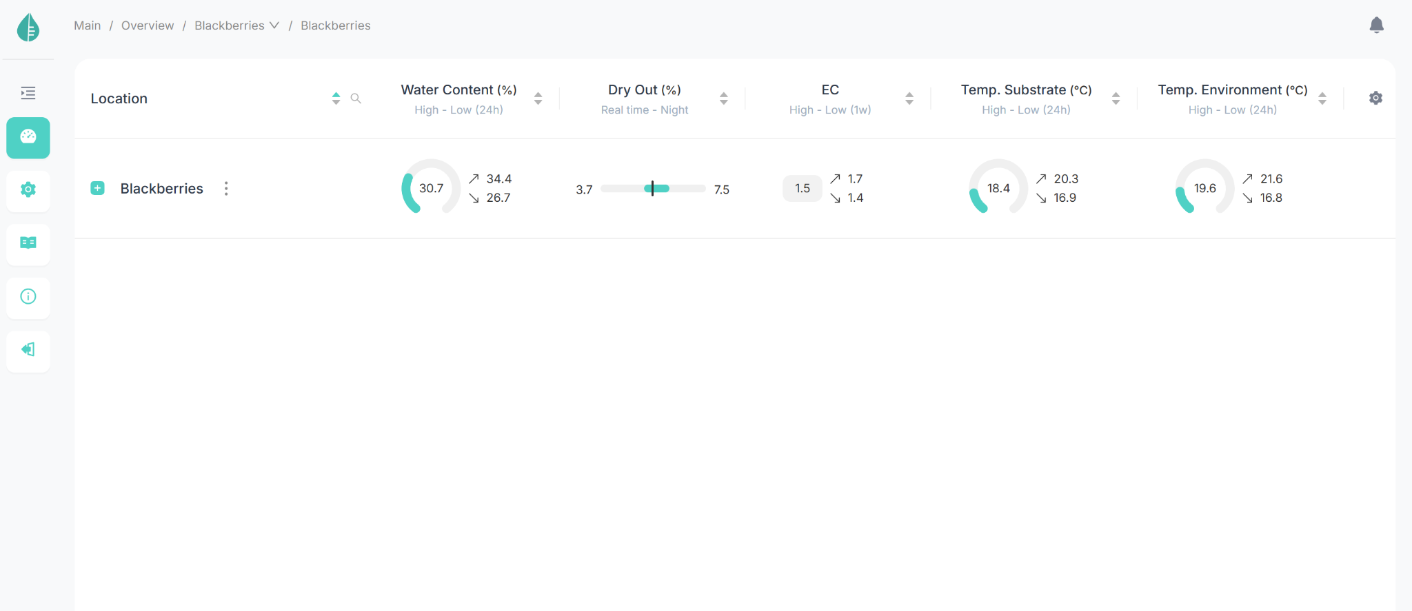Click the Blackberries location name
The height and width of the screenshot is (611, 1412).
(x=162, y=189)
